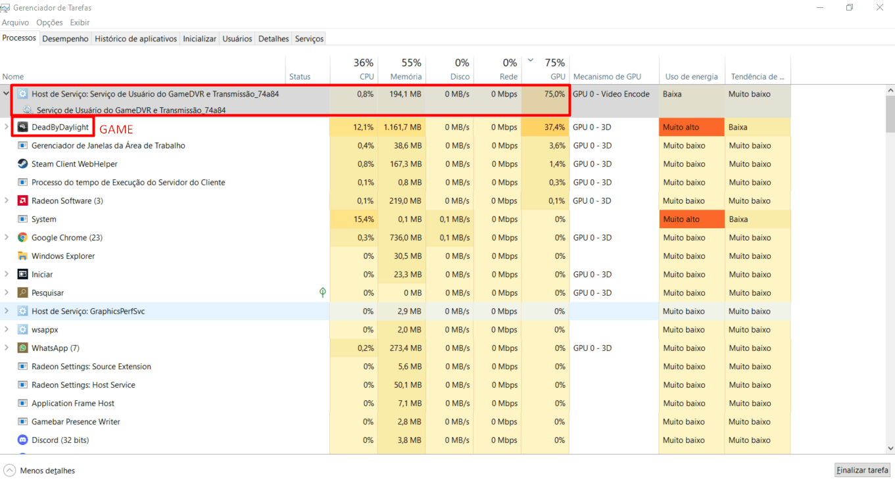The width and height of the screenshot is (895, 485).
Task: Switch to Histórico de aplicativos tab
Action: pyautogui.click(x=135, y=39)
